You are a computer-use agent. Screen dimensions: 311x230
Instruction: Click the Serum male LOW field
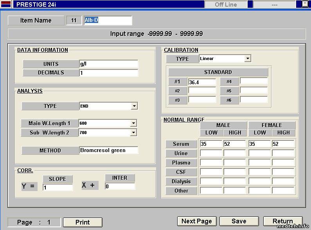pos(211,144)
